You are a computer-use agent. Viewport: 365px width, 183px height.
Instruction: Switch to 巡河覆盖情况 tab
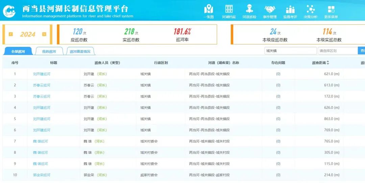[80, 51]
